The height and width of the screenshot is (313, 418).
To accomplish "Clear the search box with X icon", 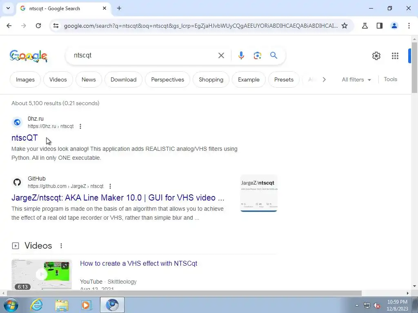I will point(221,55).
